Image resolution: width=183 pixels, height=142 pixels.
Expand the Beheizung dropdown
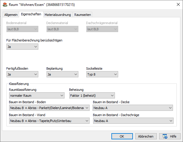92,95
